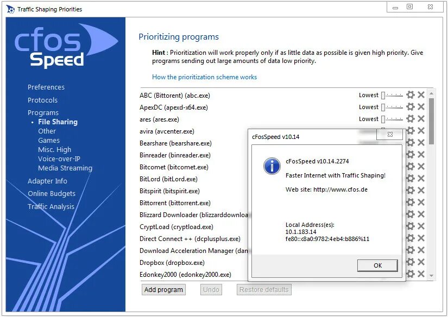Delete avira (avcenter.exe) with X icon
This screenshot has height=317, width=448.
[421, 131]
